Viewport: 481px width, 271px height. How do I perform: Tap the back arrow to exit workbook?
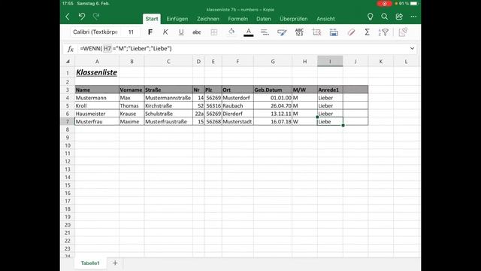[x=68, y=17]
